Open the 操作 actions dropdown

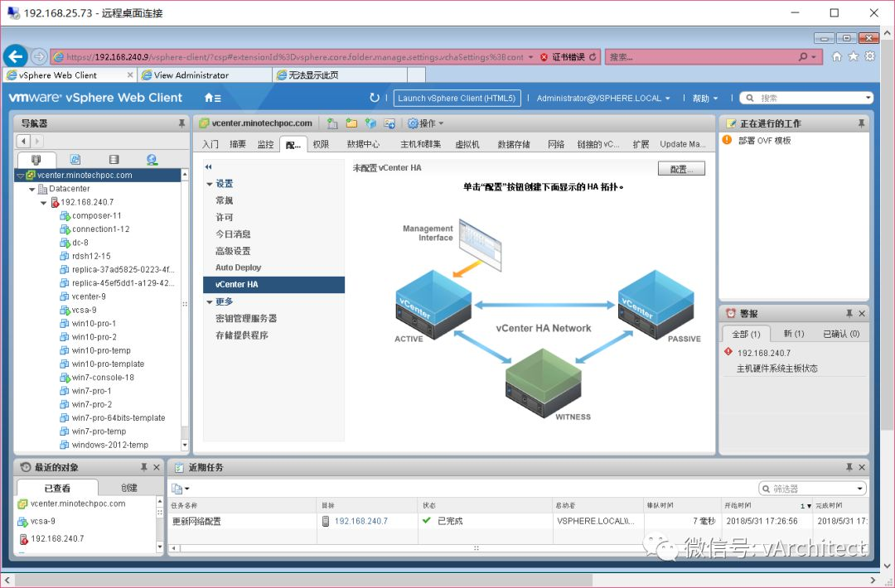point(426,123)
